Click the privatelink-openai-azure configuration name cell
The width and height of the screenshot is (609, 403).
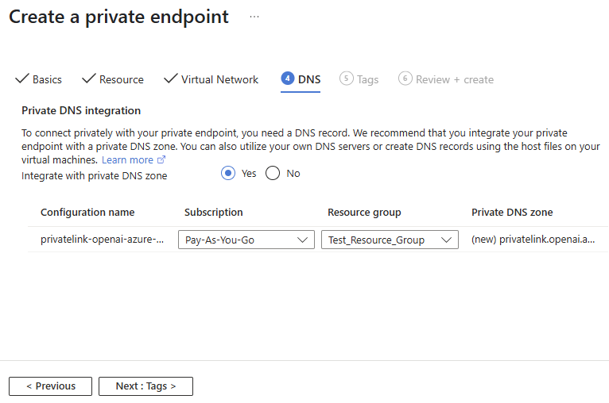(x=102, y=240)
